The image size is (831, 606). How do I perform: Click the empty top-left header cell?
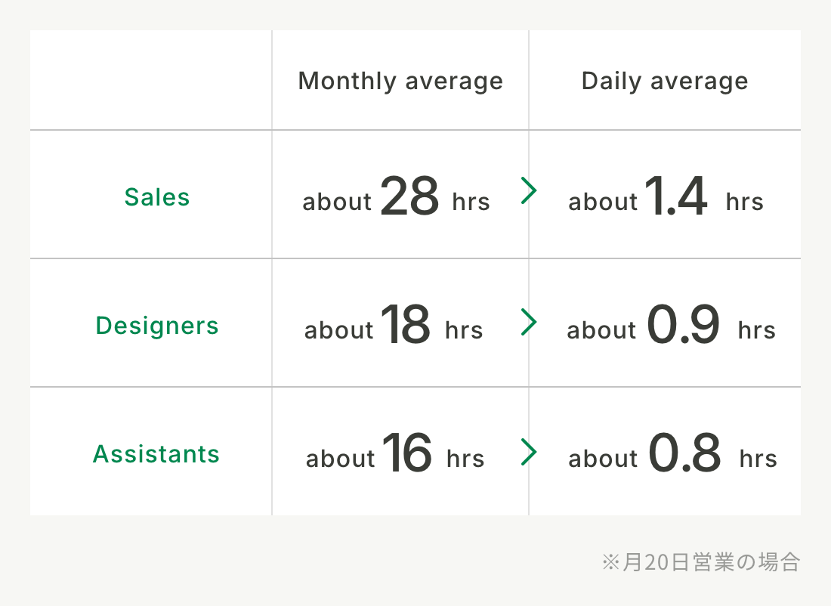[x=151, y=79]
